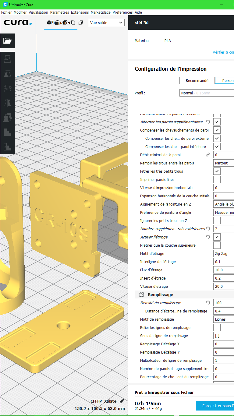The height and width of the screenshot is (416, 234).
Task: Open the Aide menu
Action: pos(138,12)
